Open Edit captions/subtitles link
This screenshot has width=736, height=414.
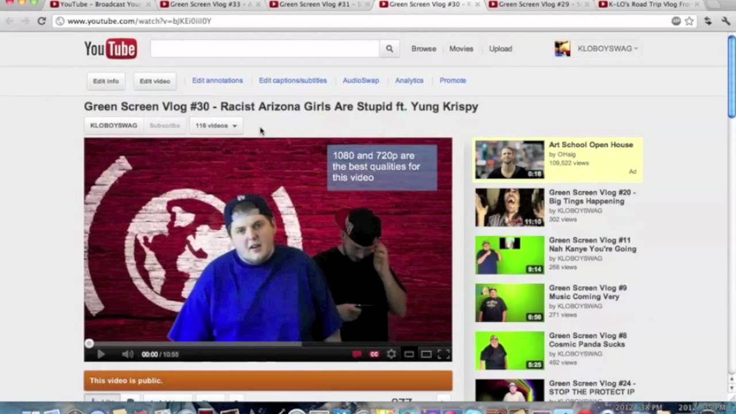(x=293, y=80)
